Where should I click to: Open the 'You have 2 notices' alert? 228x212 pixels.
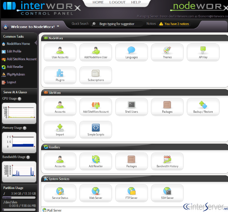click(x=174, y=24)
